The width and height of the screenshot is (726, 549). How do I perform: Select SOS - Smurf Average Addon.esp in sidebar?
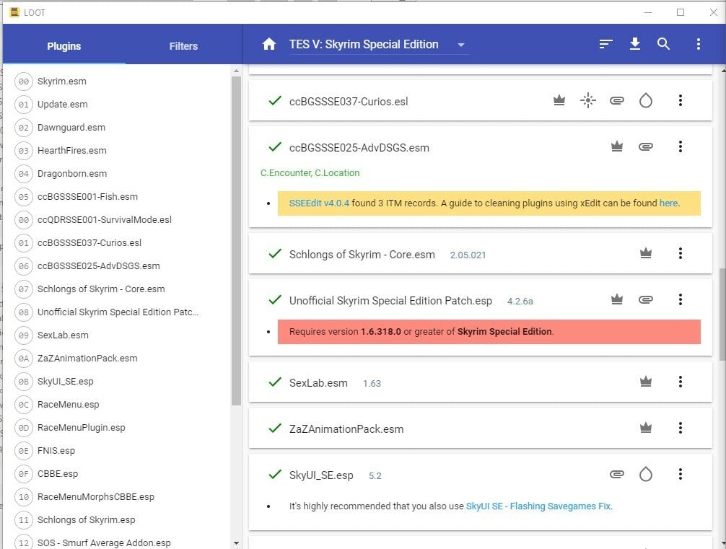[104, 543]
